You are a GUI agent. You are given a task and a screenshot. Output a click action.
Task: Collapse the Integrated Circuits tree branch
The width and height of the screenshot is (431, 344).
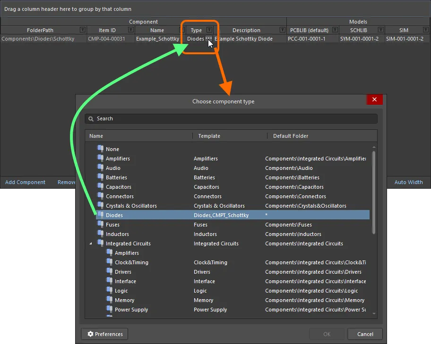[x=91, y=243]
